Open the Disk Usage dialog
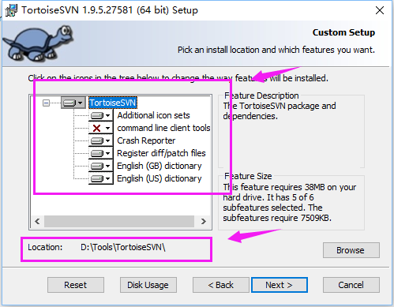Screen dimensions: 394x307 click(148, 285)
